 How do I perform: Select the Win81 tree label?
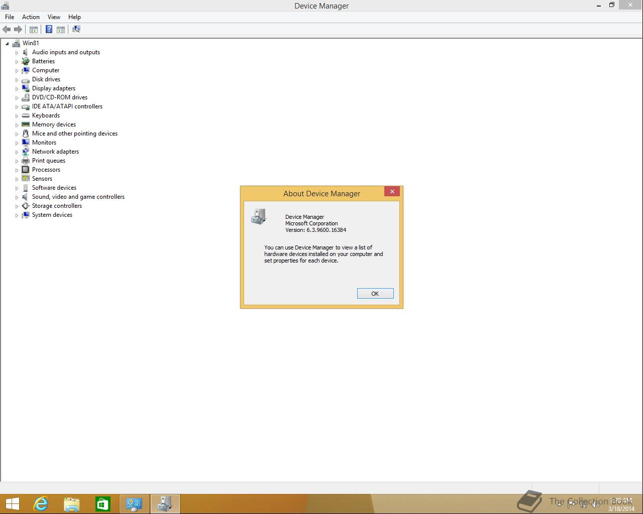(x=31, y=43)
